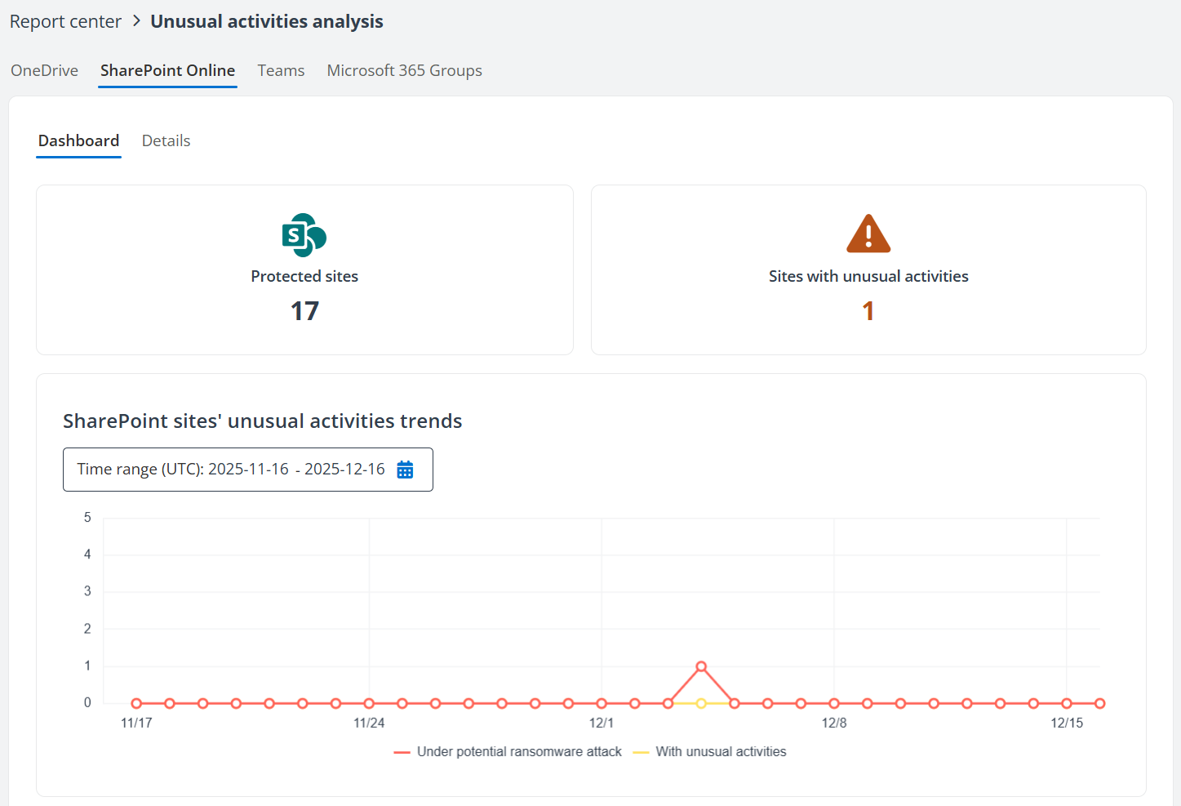
Task: Click the red data point above 11/17
Action: (x=136, y=703)
